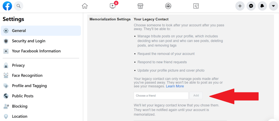The image size is (279, 121).
Task: Open the Messenger icon
Action: 251,6
